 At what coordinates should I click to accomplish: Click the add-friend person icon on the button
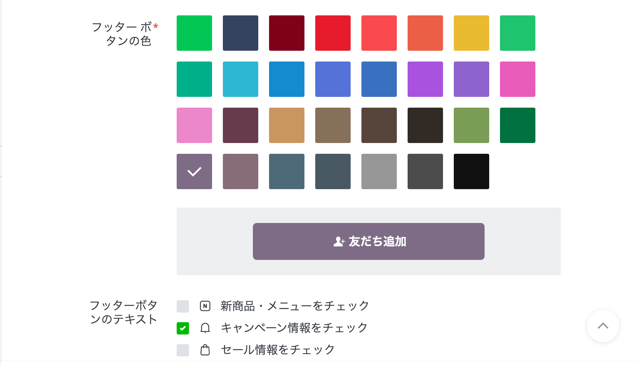click(339, 241)
